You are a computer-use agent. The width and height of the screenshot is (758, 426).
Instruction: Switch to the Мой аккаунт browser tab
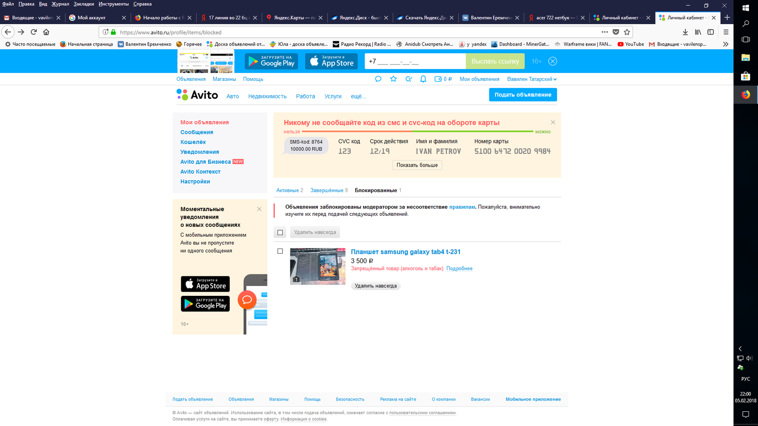[98, 18]
